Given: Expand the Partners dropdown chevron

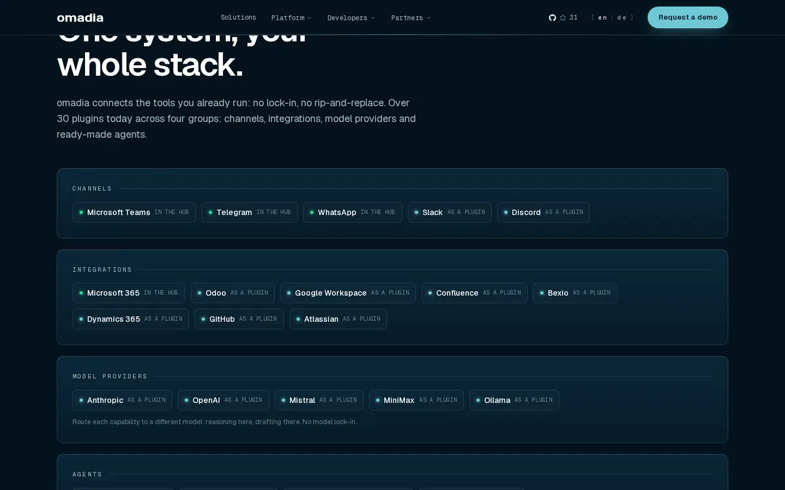Looking at the screenshot, I should (428, 18).
